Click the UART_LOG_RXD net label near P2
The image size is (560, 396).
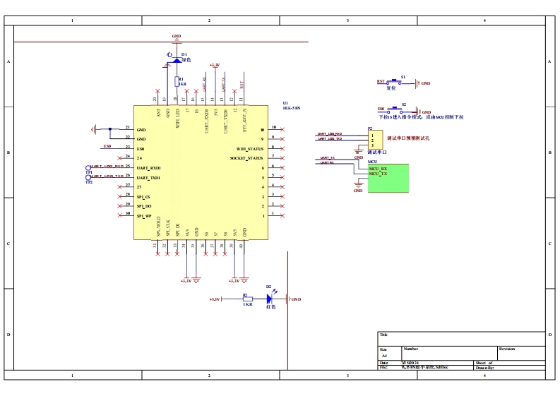(330, 134)
